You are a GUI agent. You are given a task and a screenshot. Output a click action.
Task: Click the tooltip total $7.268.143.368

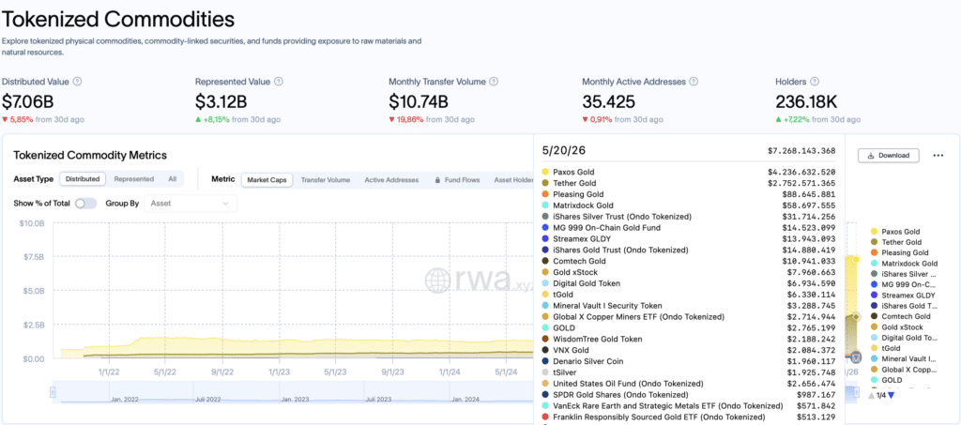click(801, 151)
